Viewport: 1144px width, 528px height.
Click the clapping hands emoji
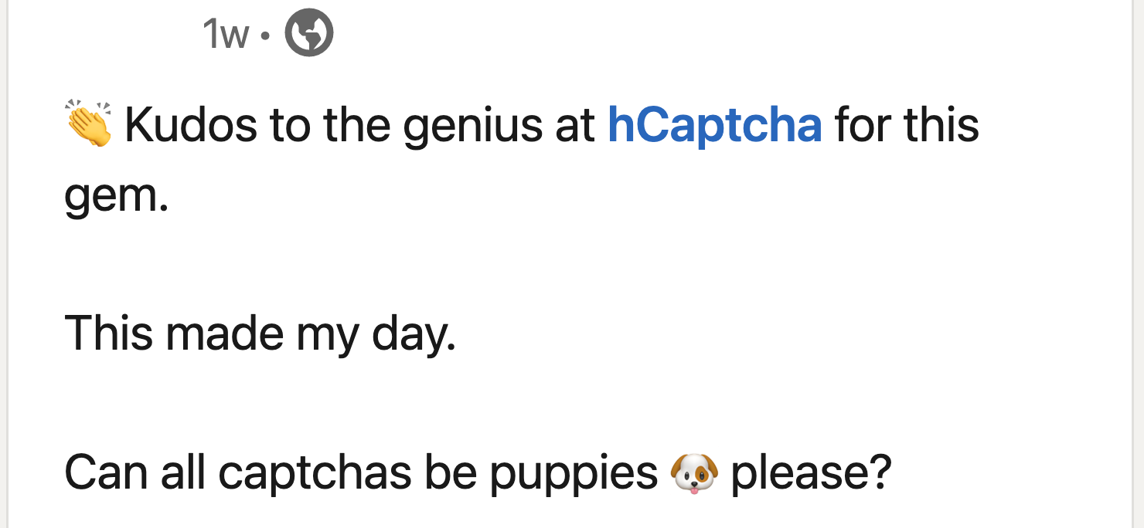tap(88, 124)
